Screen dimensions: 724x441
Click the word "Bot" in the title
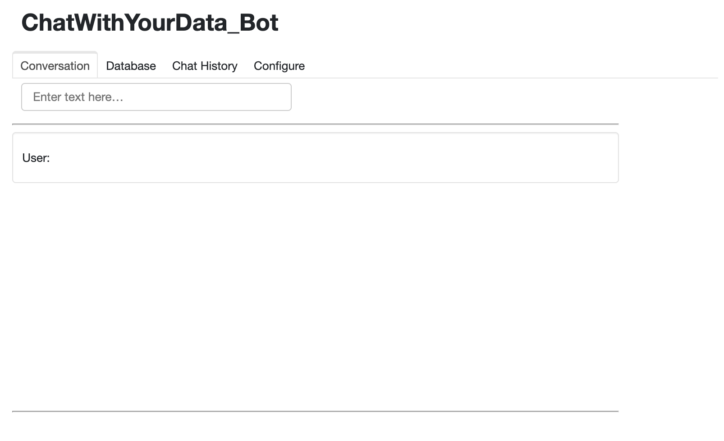coord(259,23)
